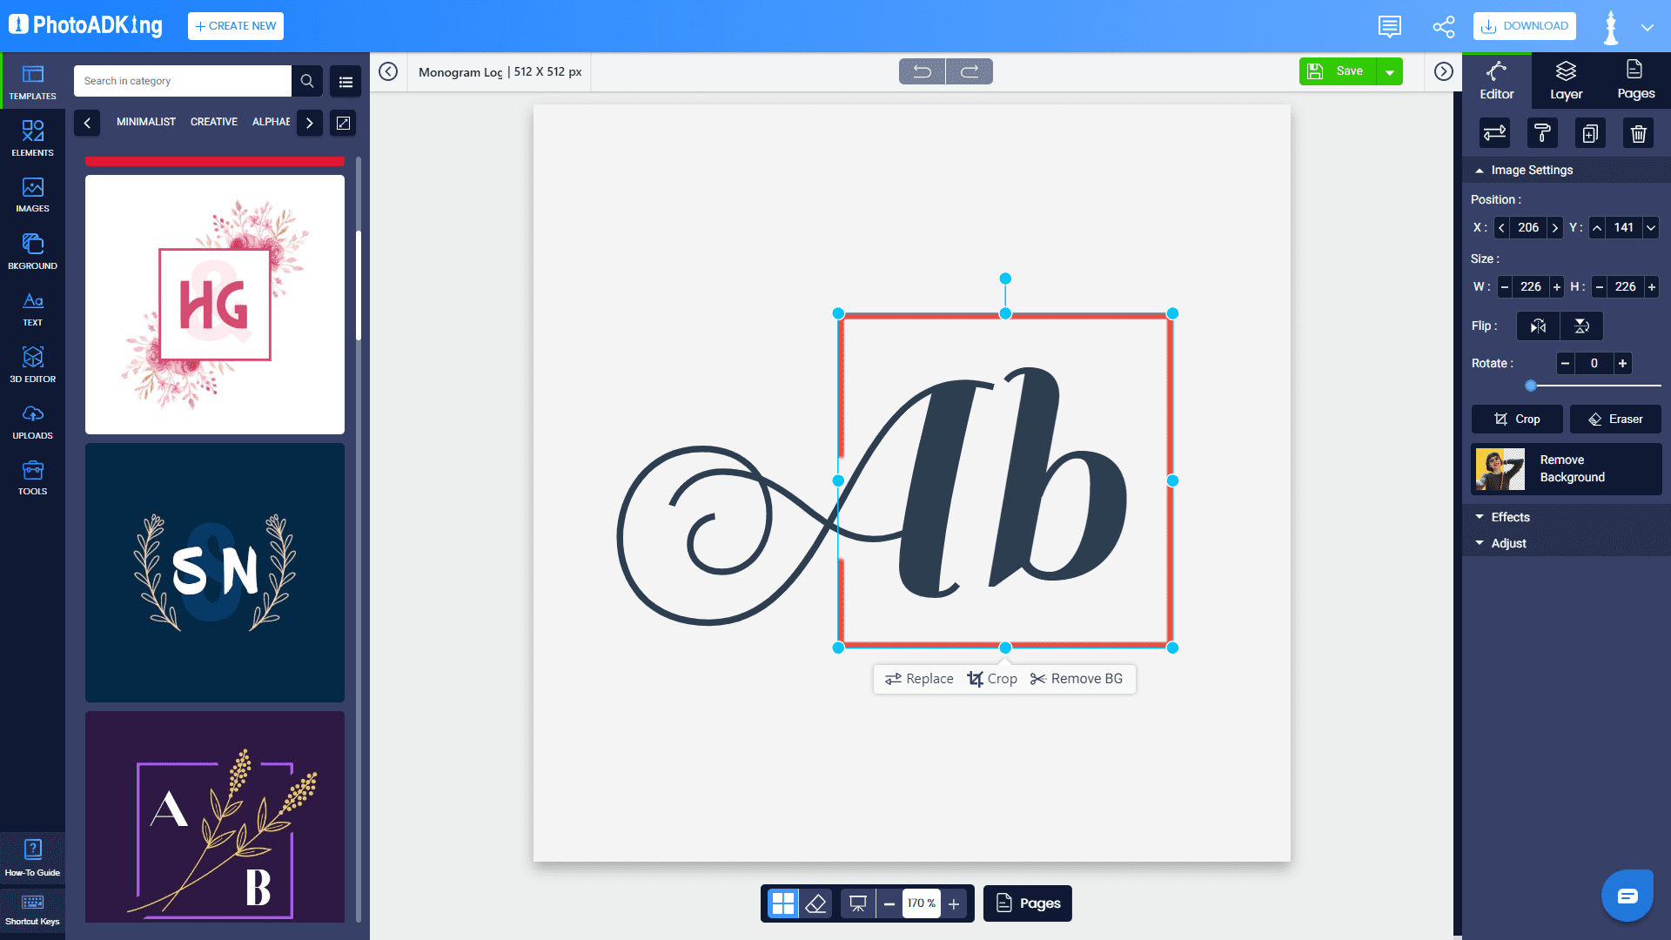Click the share icon in header
Screen dimensions: 1671x940
click(x=1443, y=26)
